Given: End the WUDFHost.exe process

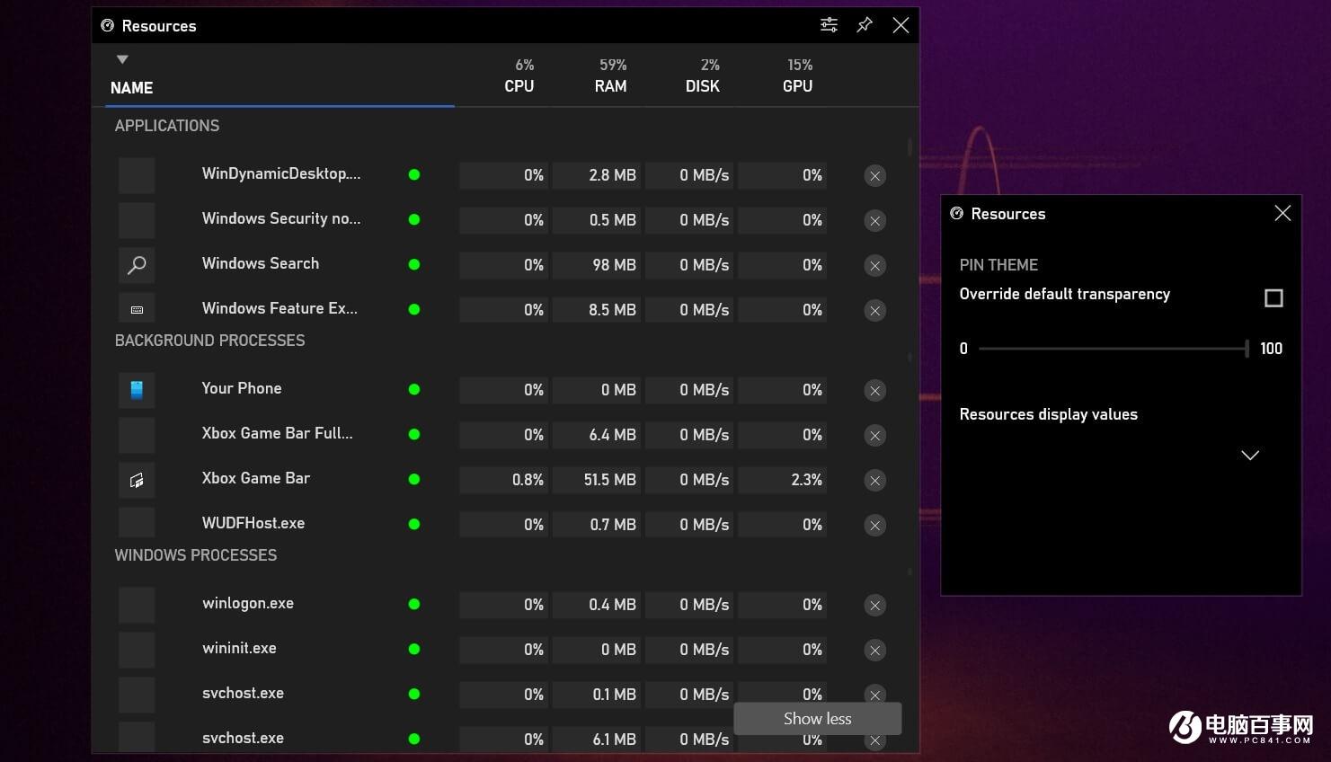Looking at the screenshot, I should coord(874,525).
